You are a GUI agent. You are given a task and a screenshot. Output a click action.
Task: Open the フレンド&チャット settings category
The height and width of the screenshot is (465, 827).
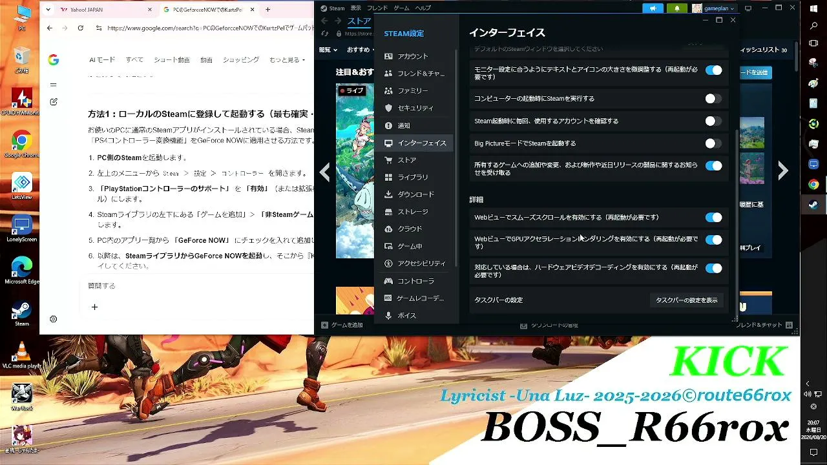pyautogui.click(x=413, y=74)
